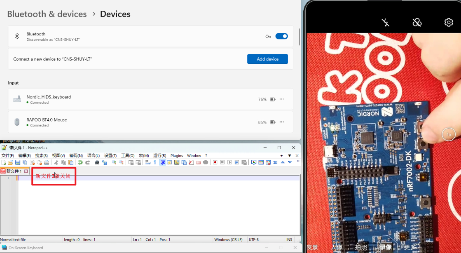Click the Add device button

[x=267, y=59]
